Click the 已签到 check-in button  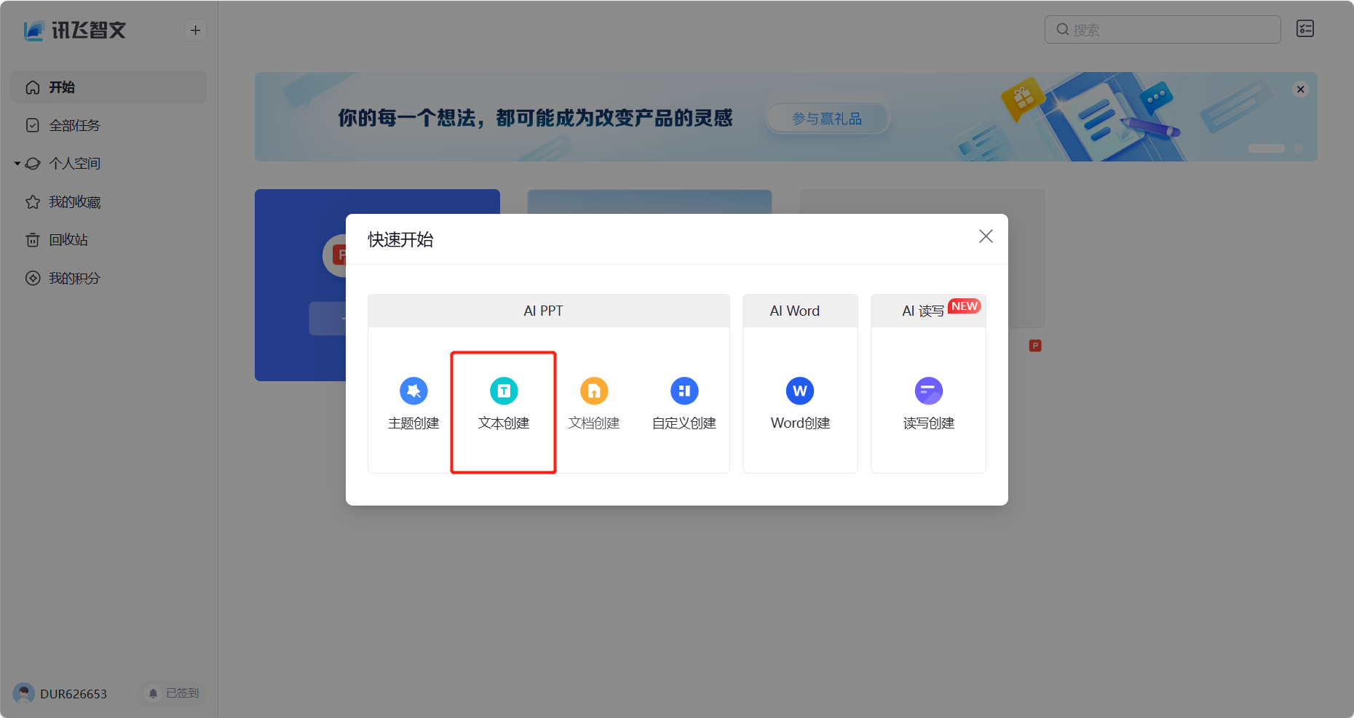[172, 693]
